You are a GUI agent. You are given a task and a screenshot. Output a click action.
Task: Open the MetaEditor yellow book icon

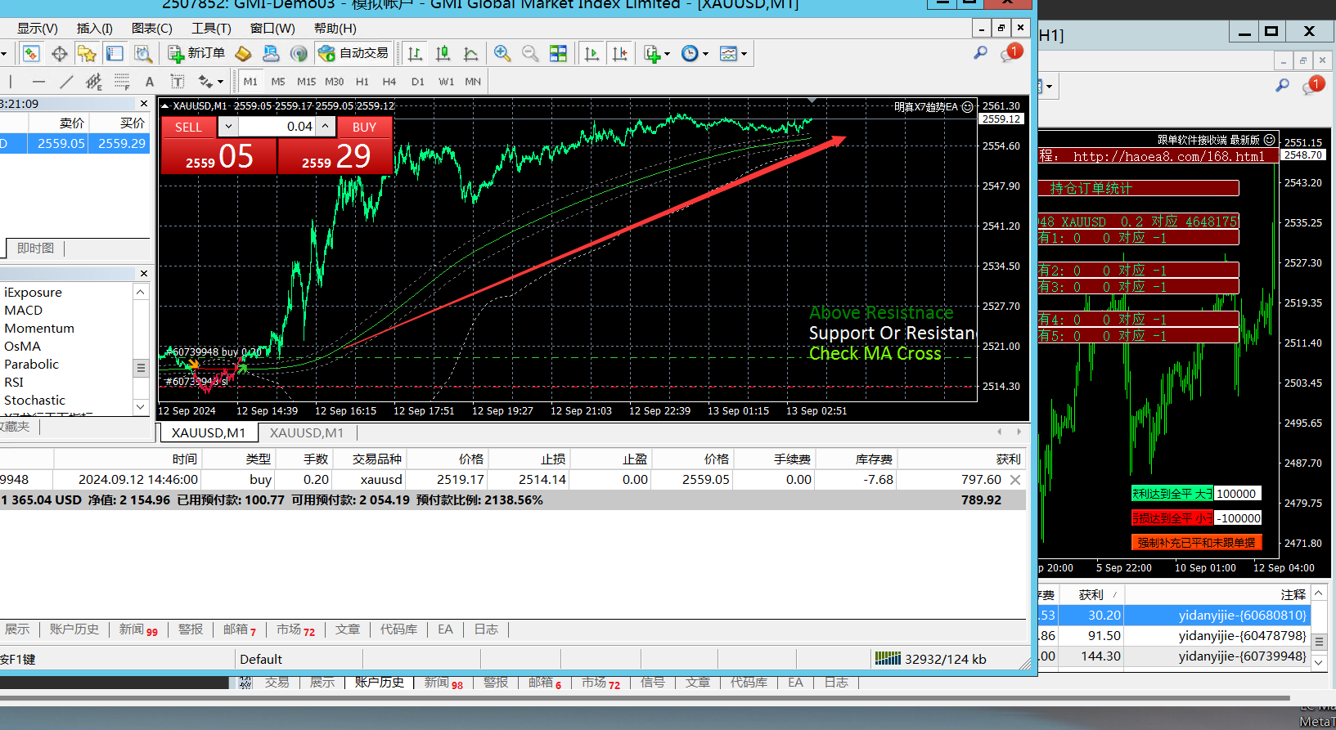(243, 54)
